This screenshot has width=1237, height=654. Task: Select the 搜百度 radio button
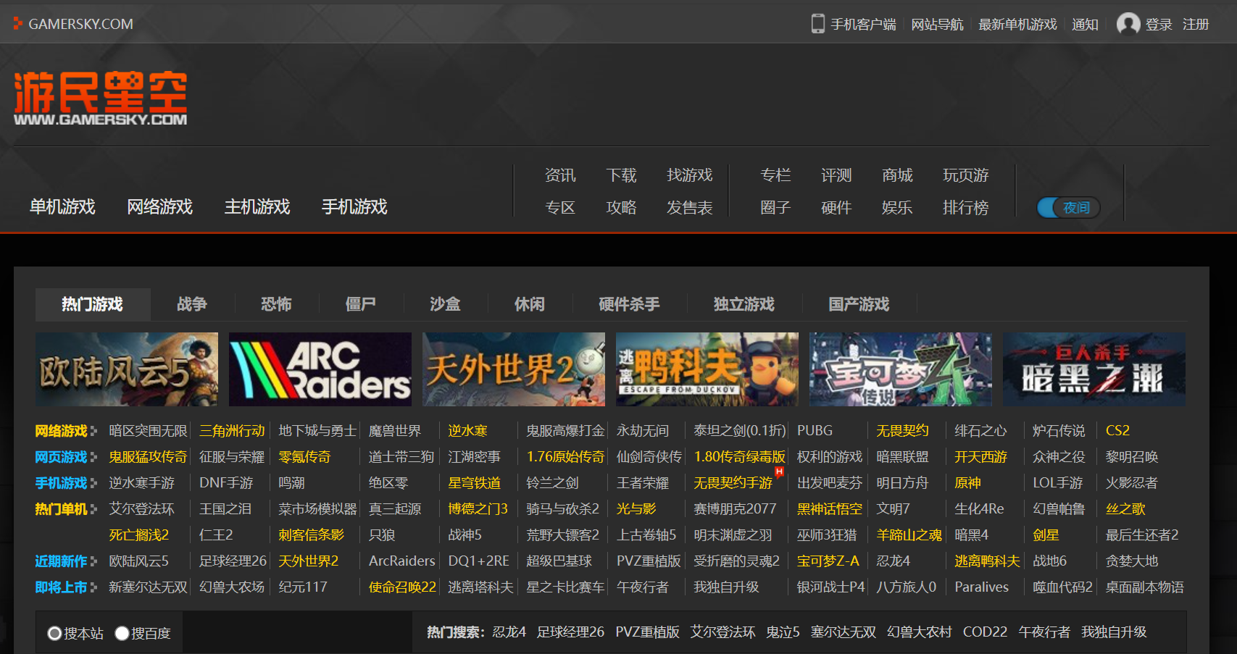tap(122, 634)
